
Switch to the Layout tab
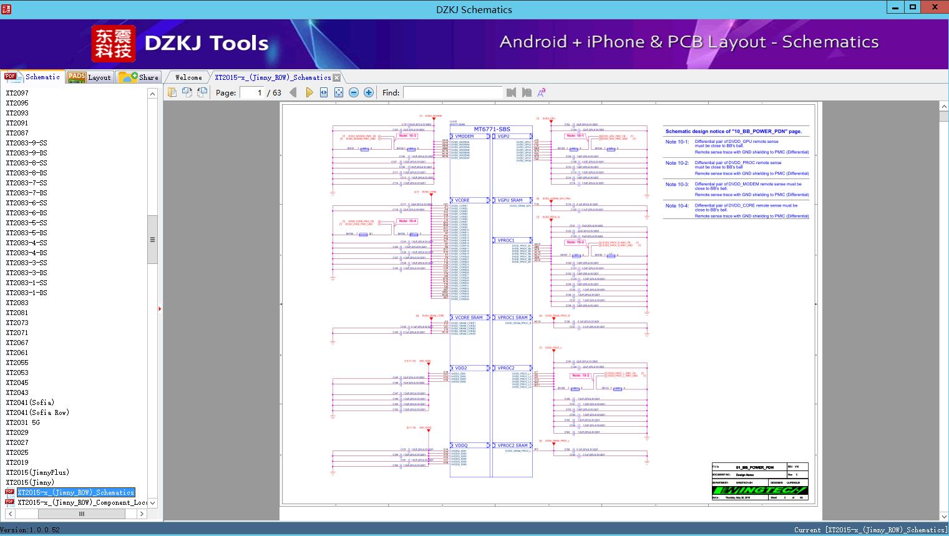click(x=89, y=77)
